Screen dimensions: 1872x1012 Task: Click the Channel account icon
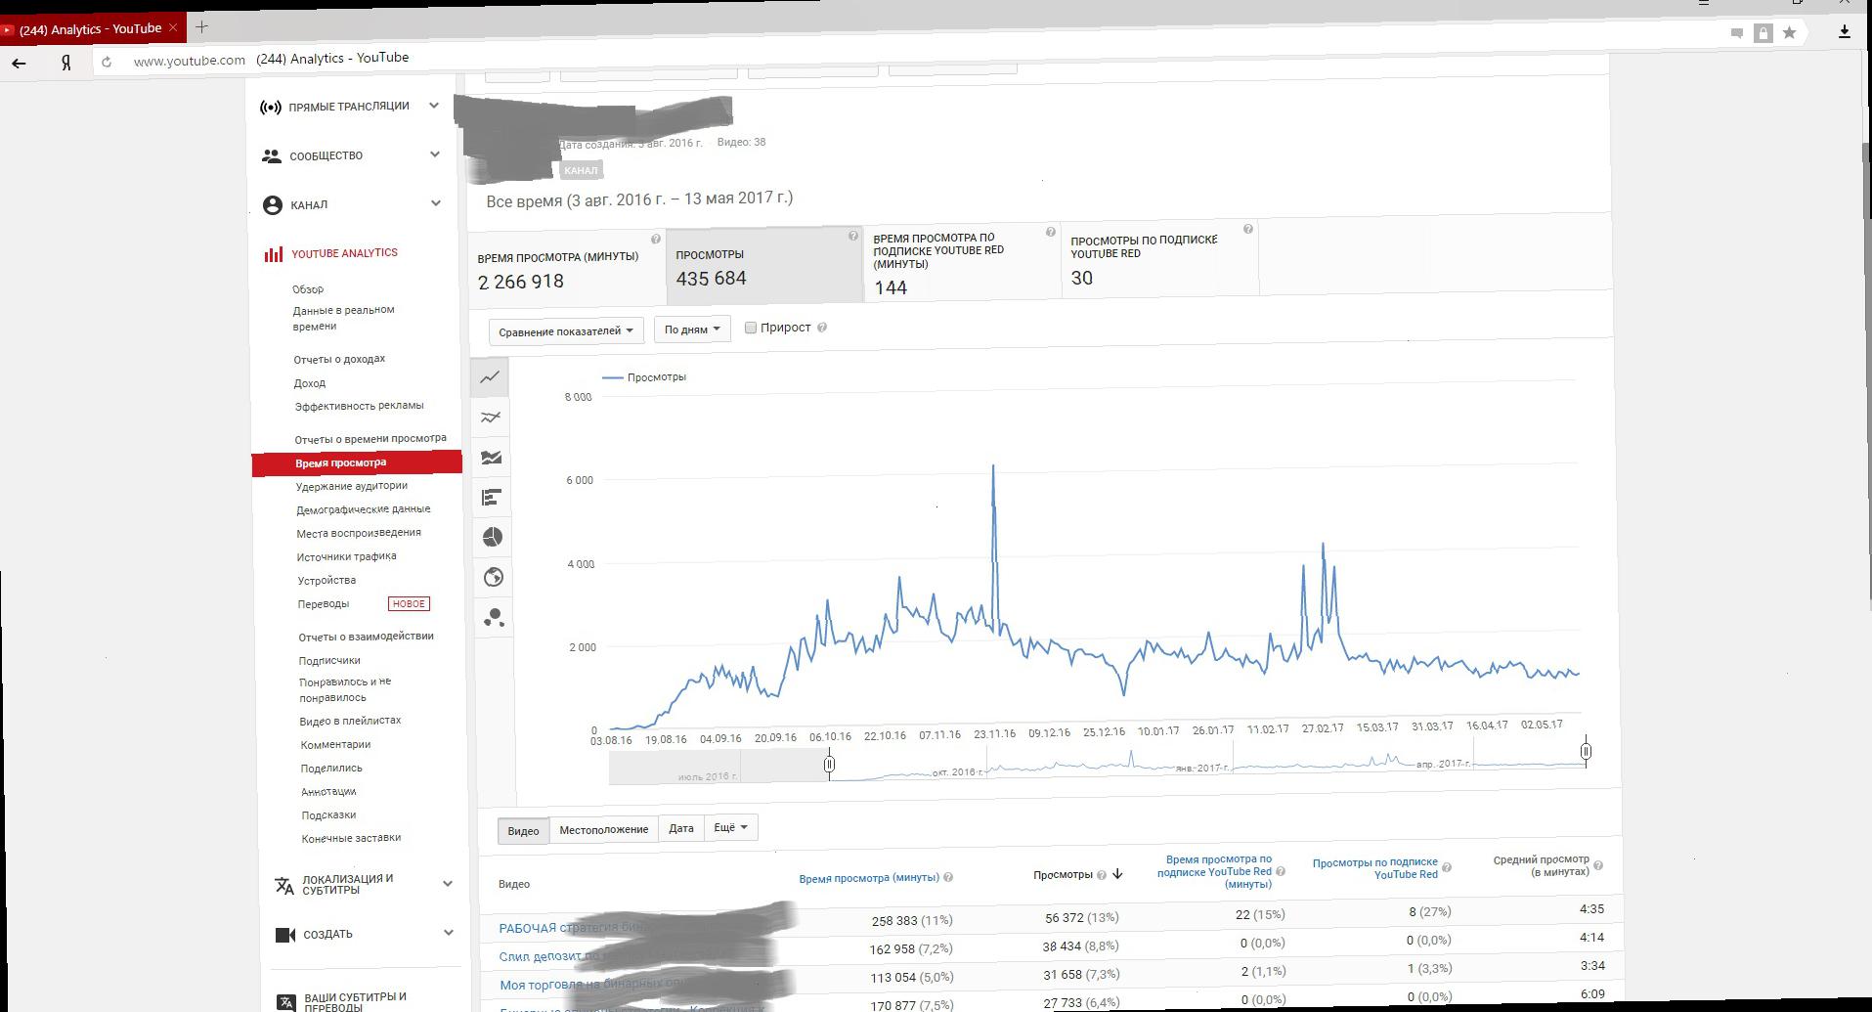(273, 205)
